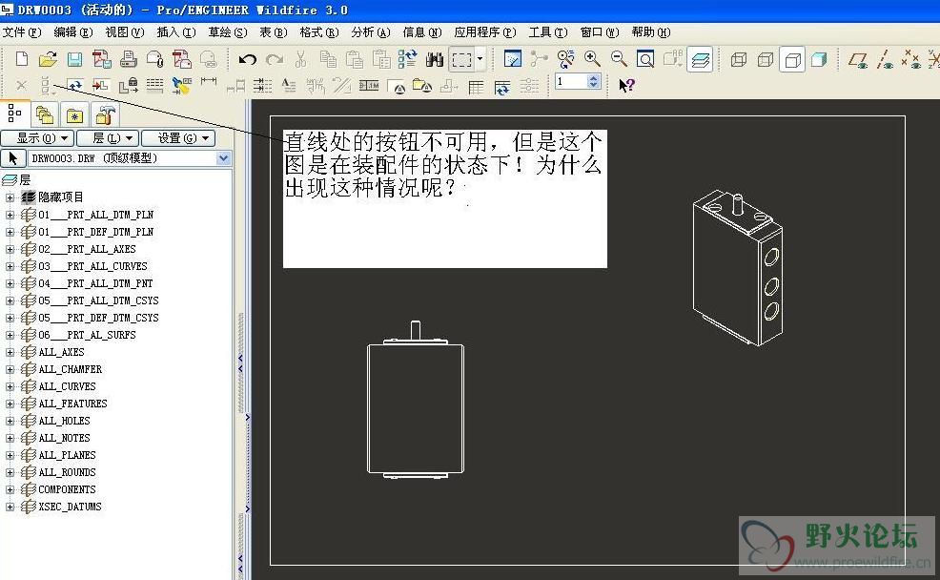
Task: Open the 应用程序(P) menu
Action: click(485, 32)
